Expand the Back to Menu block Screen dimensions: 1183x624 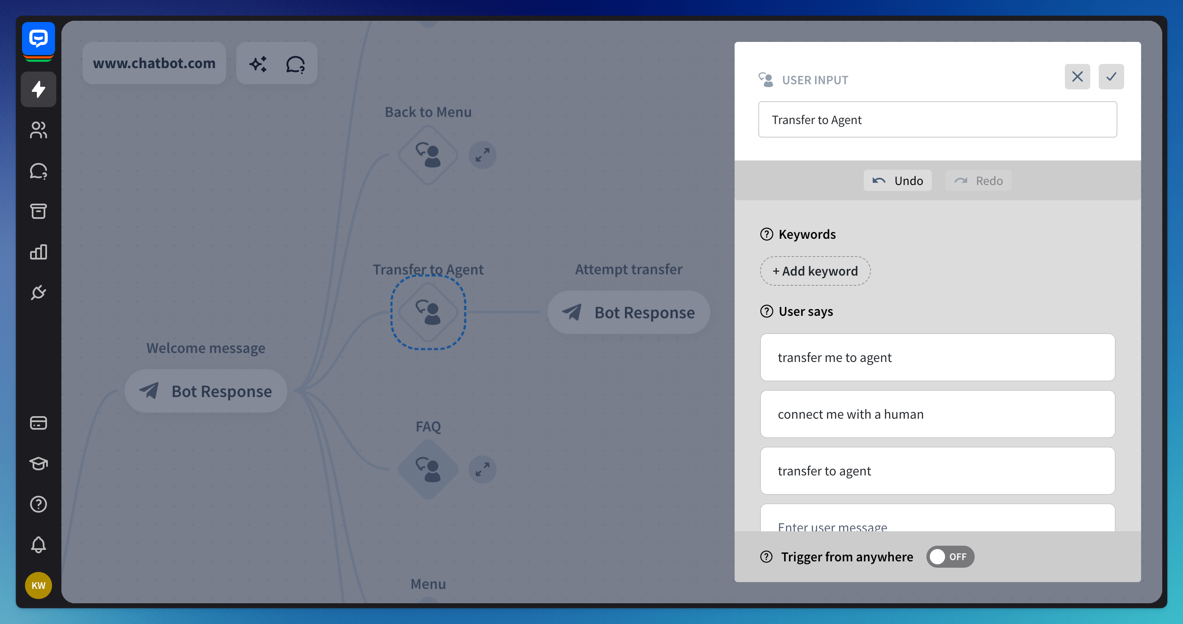tap(482, 155)
